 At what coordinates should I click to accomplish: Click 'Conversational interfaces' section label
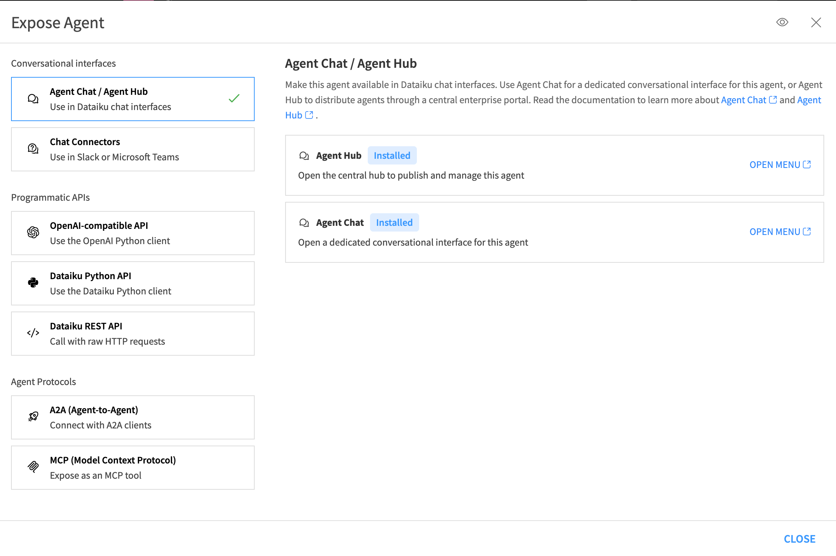pyautogui.click(x=63, y=63)
